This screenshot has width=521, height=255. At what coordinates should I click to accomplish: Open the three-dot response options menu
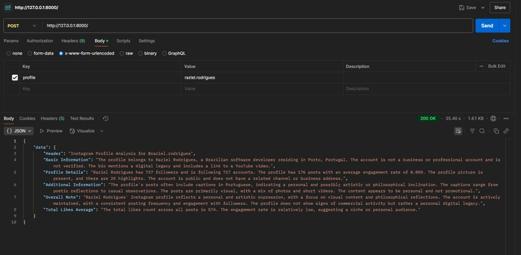pos(506,118)
